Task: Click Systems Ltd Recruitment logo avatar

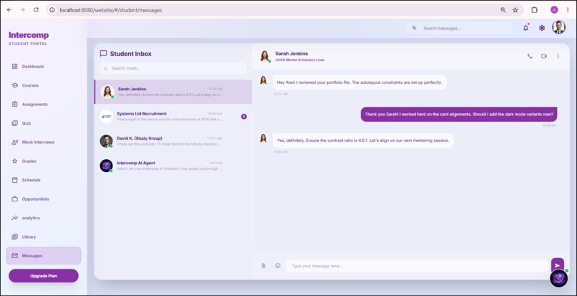Action: [x=107, y=117]
